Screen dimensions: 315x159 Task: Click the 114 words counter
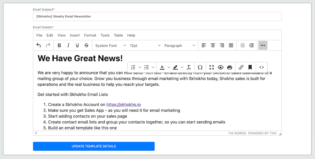[237, 133]
